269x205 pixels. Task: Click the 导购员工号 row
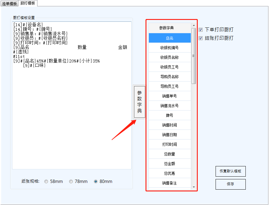(170, 86)
